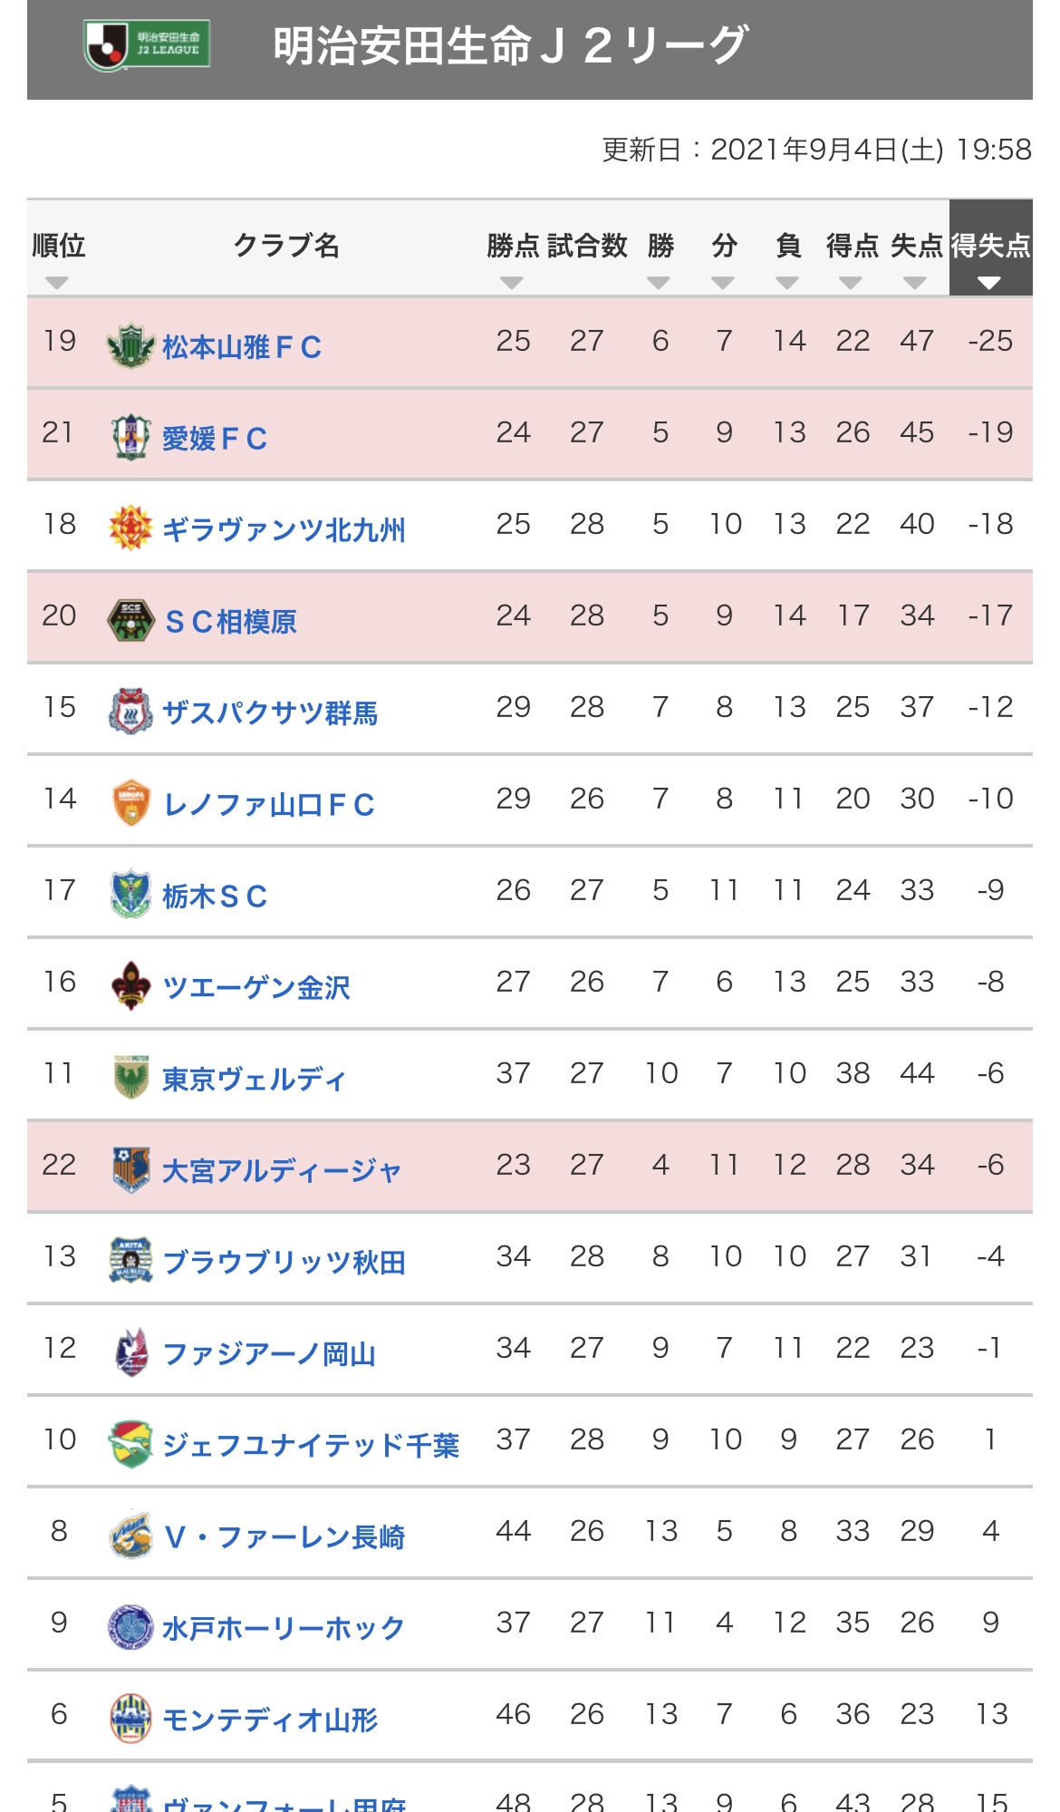Sort table by 順位 column arrow
The image size is (1060, 1812).
tap(57, 283)
